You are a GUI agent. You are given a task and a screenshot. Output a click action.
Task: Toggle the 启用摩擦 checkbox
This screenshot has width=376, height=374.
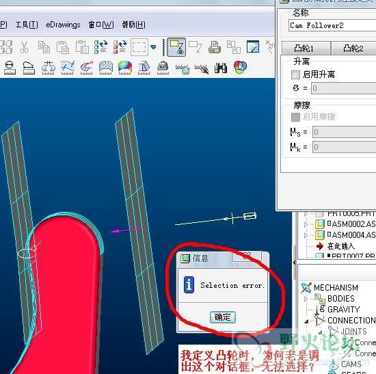(x=295, y=118)
